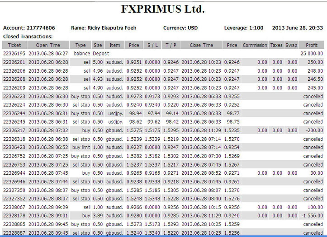Click sell stop type in row 22326318
327x237 pixels.
[x=81, y=139]
